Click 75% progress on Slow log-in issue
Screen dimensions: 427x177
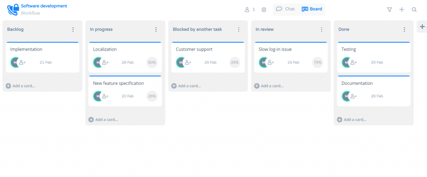pos(318,62)
